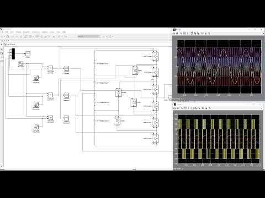Select Zoom tool in Scope window
Screen dimensions: 265x198
coord(181,34)
